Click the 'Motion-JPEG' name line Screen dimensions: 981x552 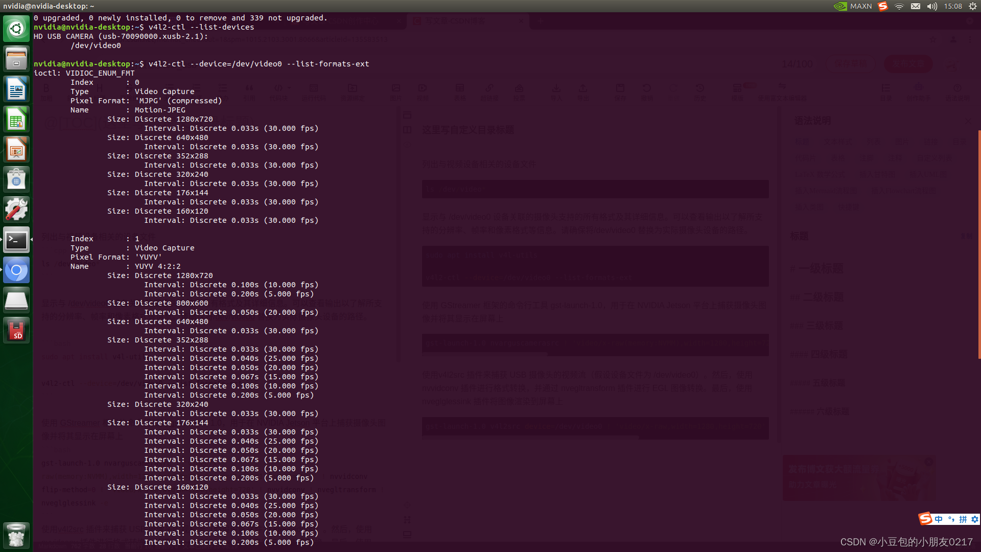128,110
